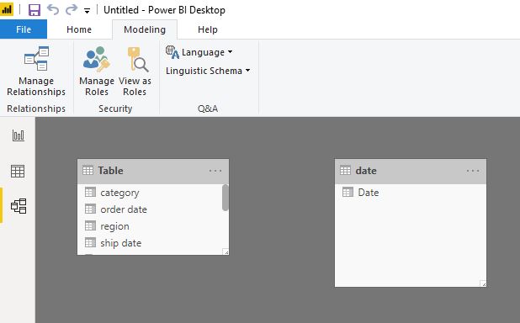This screenshot has width=520, height=323.
Task: Undo the last action
Action: [x=53, y=9]
